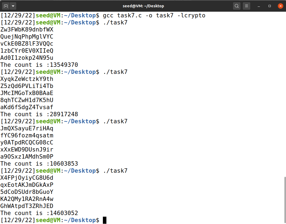This screenshot has height=224, width=286.
Task: Open the terminal search icon
Action: [x=236, y=6]
